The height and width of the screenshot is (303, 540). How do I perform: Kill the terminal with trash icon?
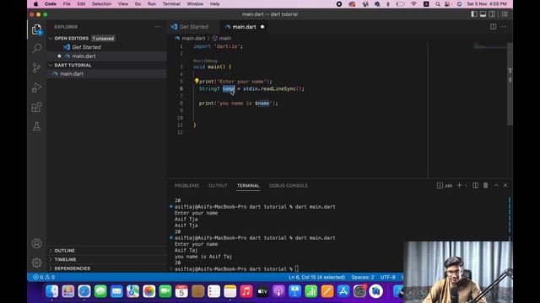486,185
